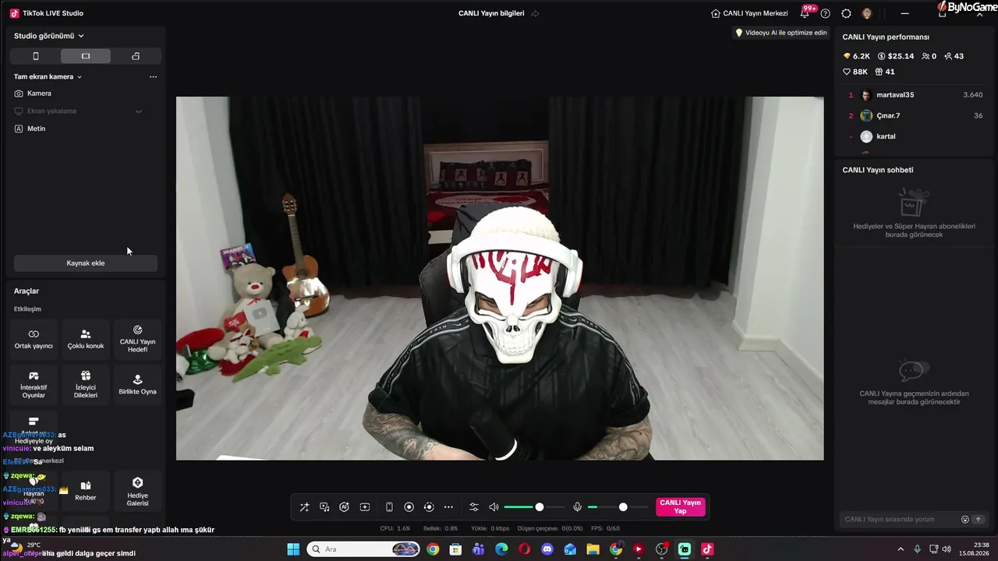Open CANLI Yayın Merkezi

click(749, 13)
